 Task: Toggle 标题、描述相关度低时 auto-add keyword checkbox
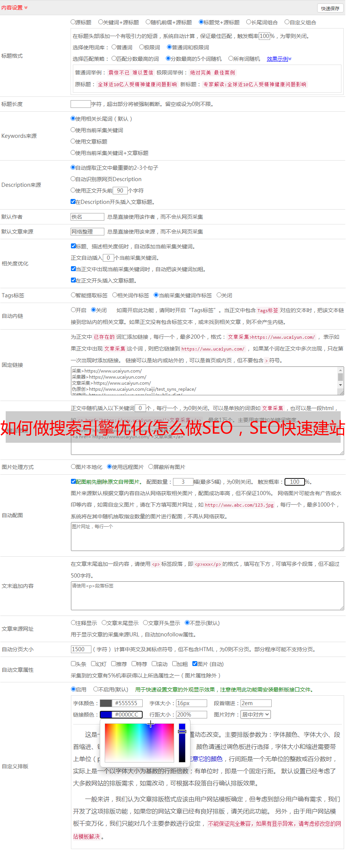[73, 246]
